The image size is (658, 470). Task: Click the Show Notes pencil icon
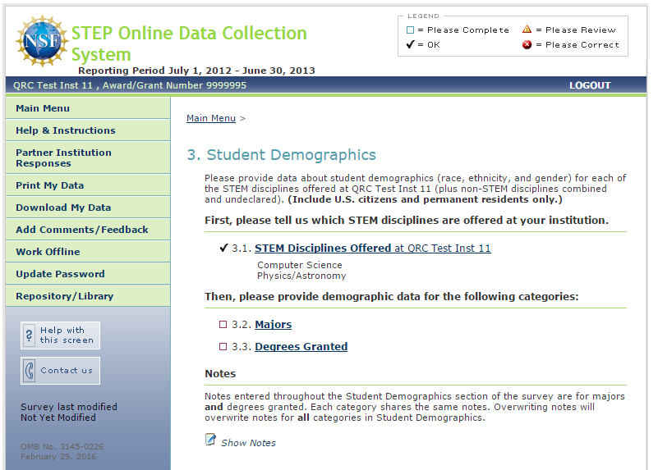tap(210, 440)
